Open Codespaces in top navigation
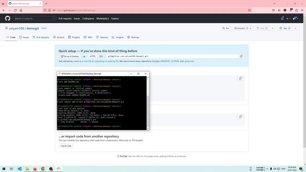The height and width of the screenshot is (172, 306). [88, 19]
